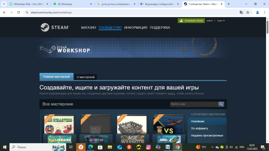This screenshot has width=269, height=151.
Task: Focus the Найти игру search field
Action: point(194,104)
